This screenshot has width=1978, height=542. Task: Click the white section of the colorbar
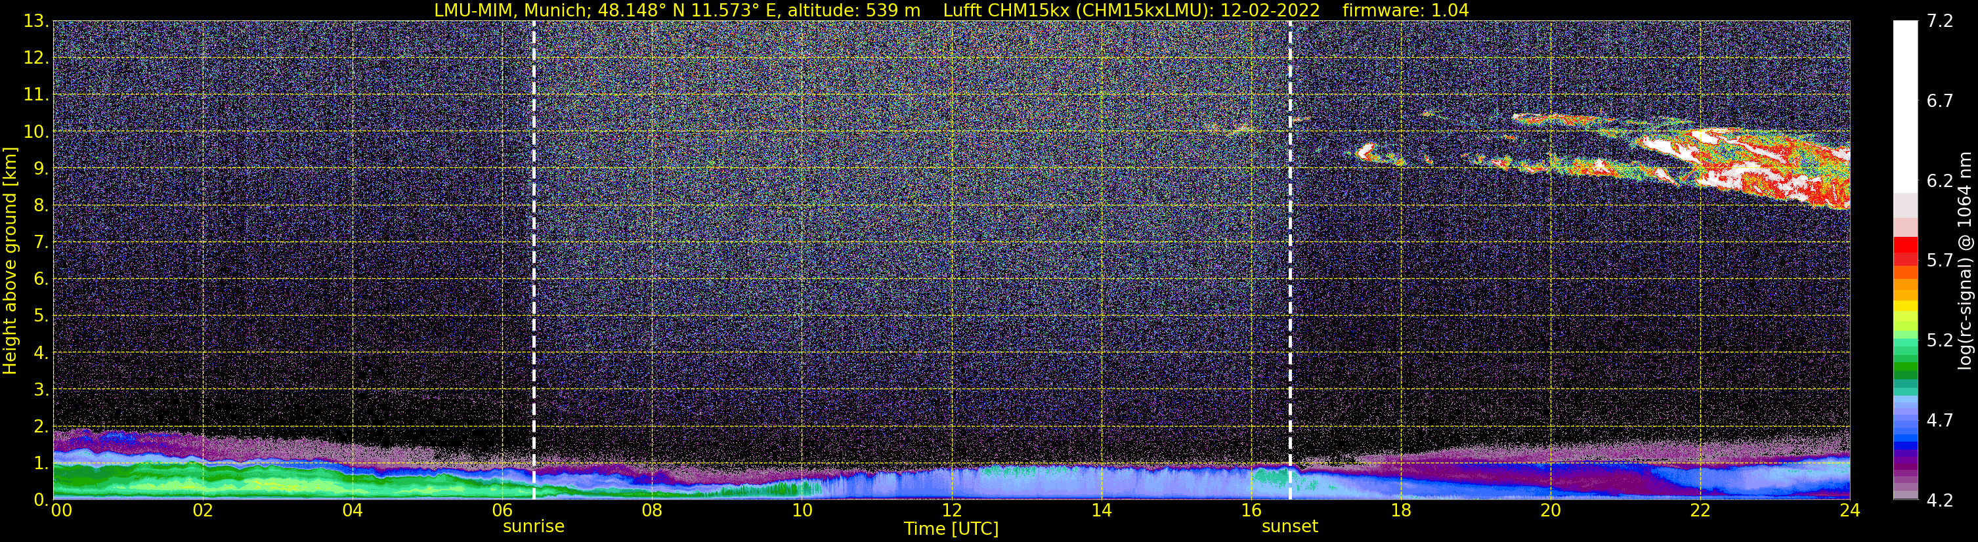1905,106
